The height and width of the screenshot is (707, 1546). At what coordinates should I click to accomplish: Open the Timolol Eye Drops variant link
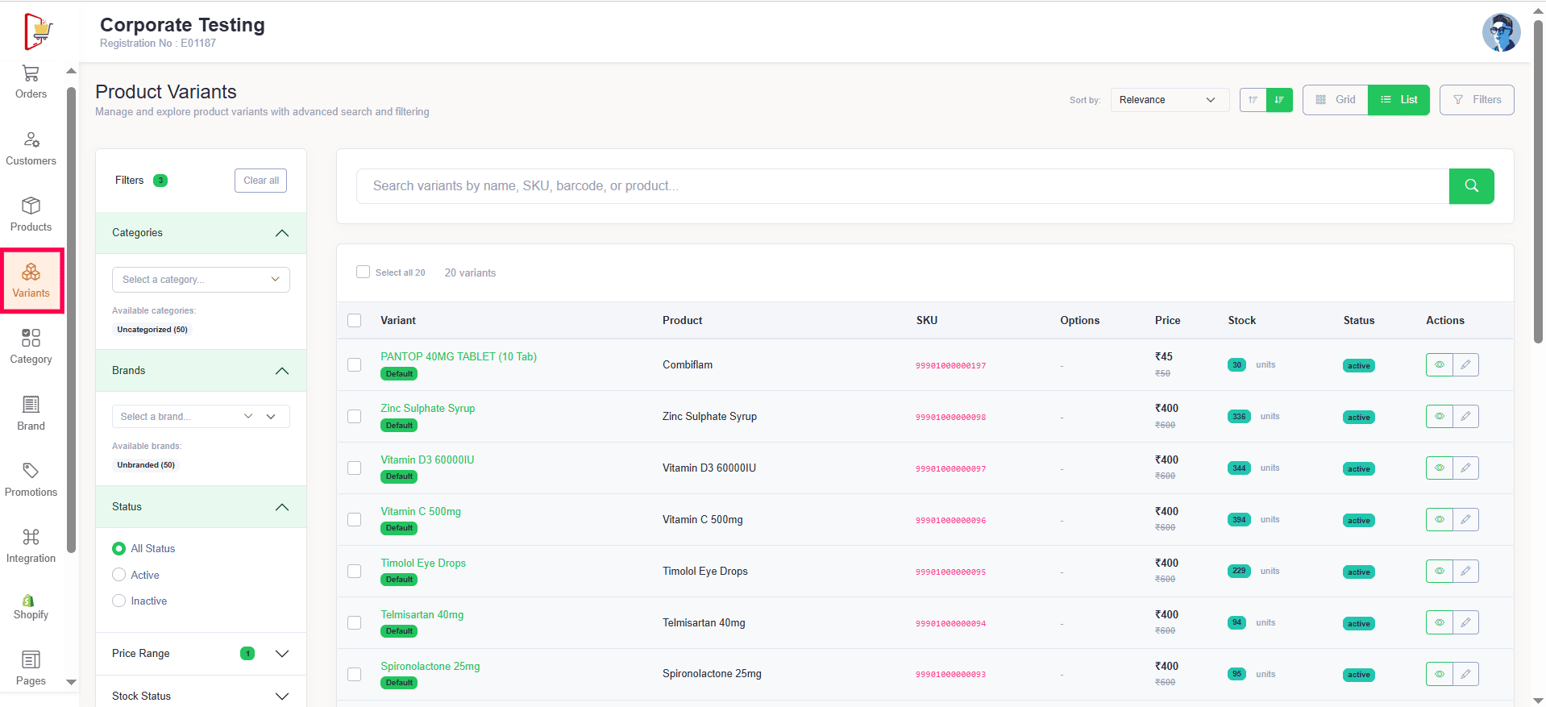(423, 564)
